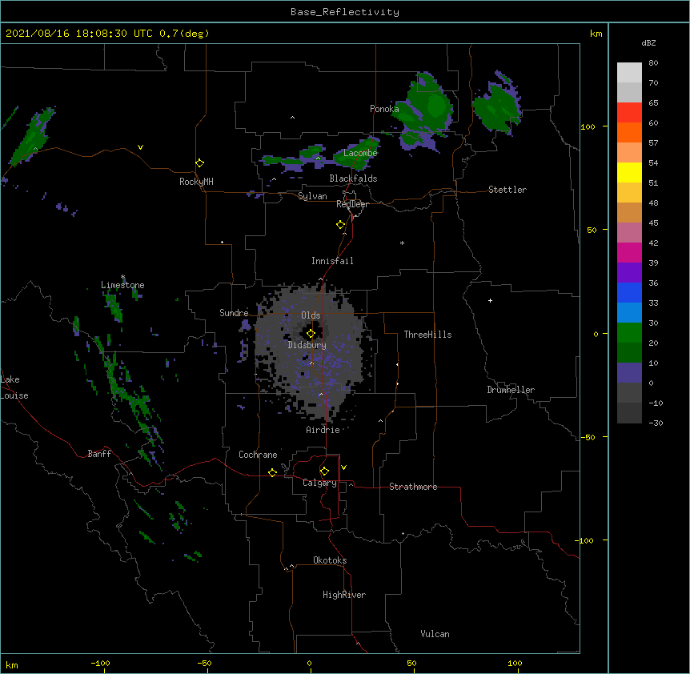Image resolution: width=690 pixels, height=674 pixels.
Task: Pick the light blue 33 dBZ legend swatch
Action: (x=629, y=313)
